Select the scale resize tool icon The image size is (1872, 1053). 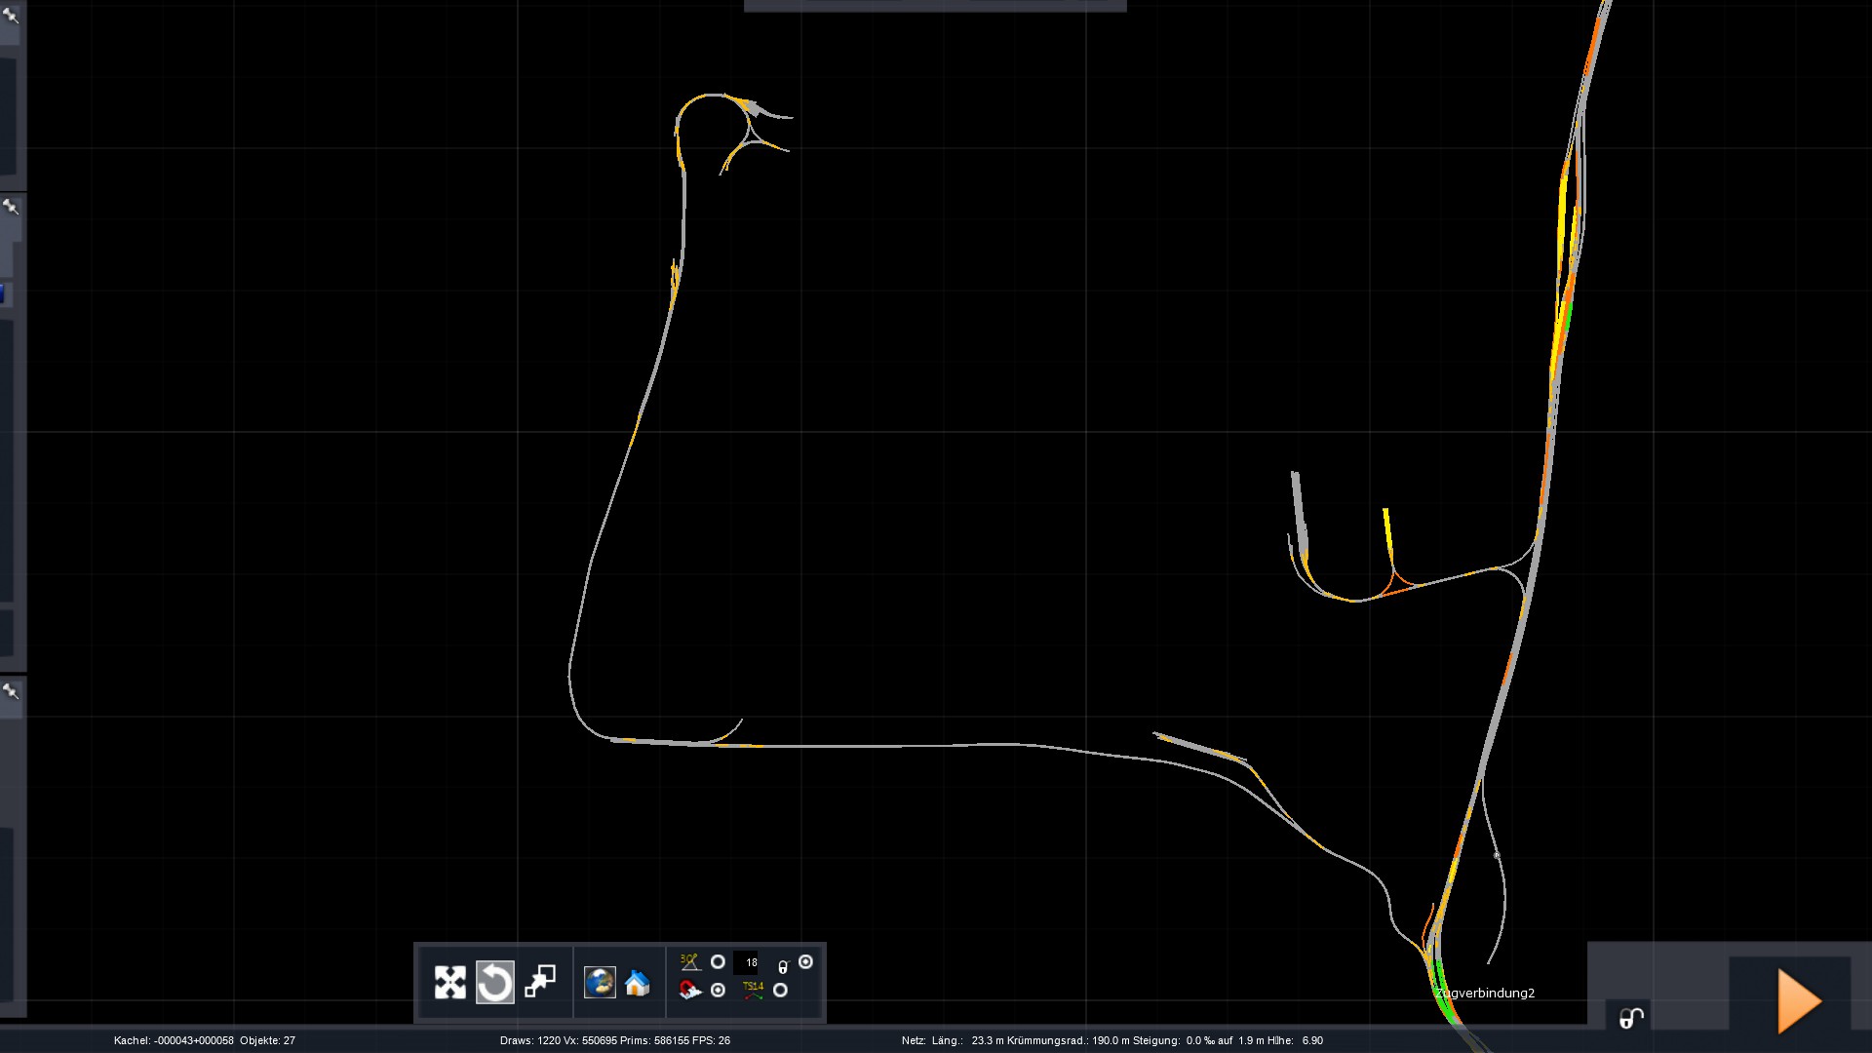click(x=540, y=982)
